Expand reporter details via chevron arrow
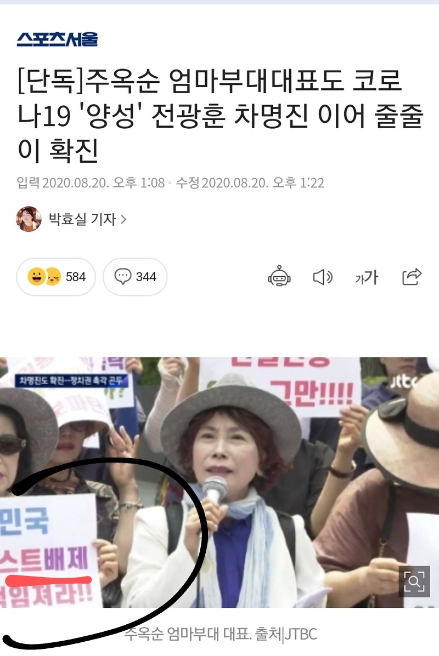 click(x=123, y=219)
